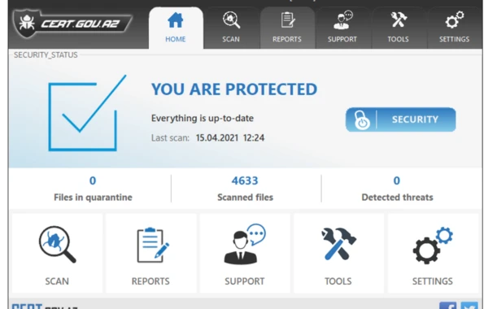
Task: Open the SETTINGS gears tile
Action: coord(433,254)
